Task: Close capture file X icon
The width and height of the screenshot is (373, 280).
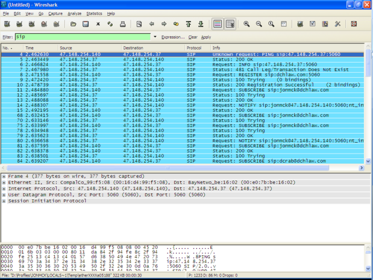Action: point(98,24)
